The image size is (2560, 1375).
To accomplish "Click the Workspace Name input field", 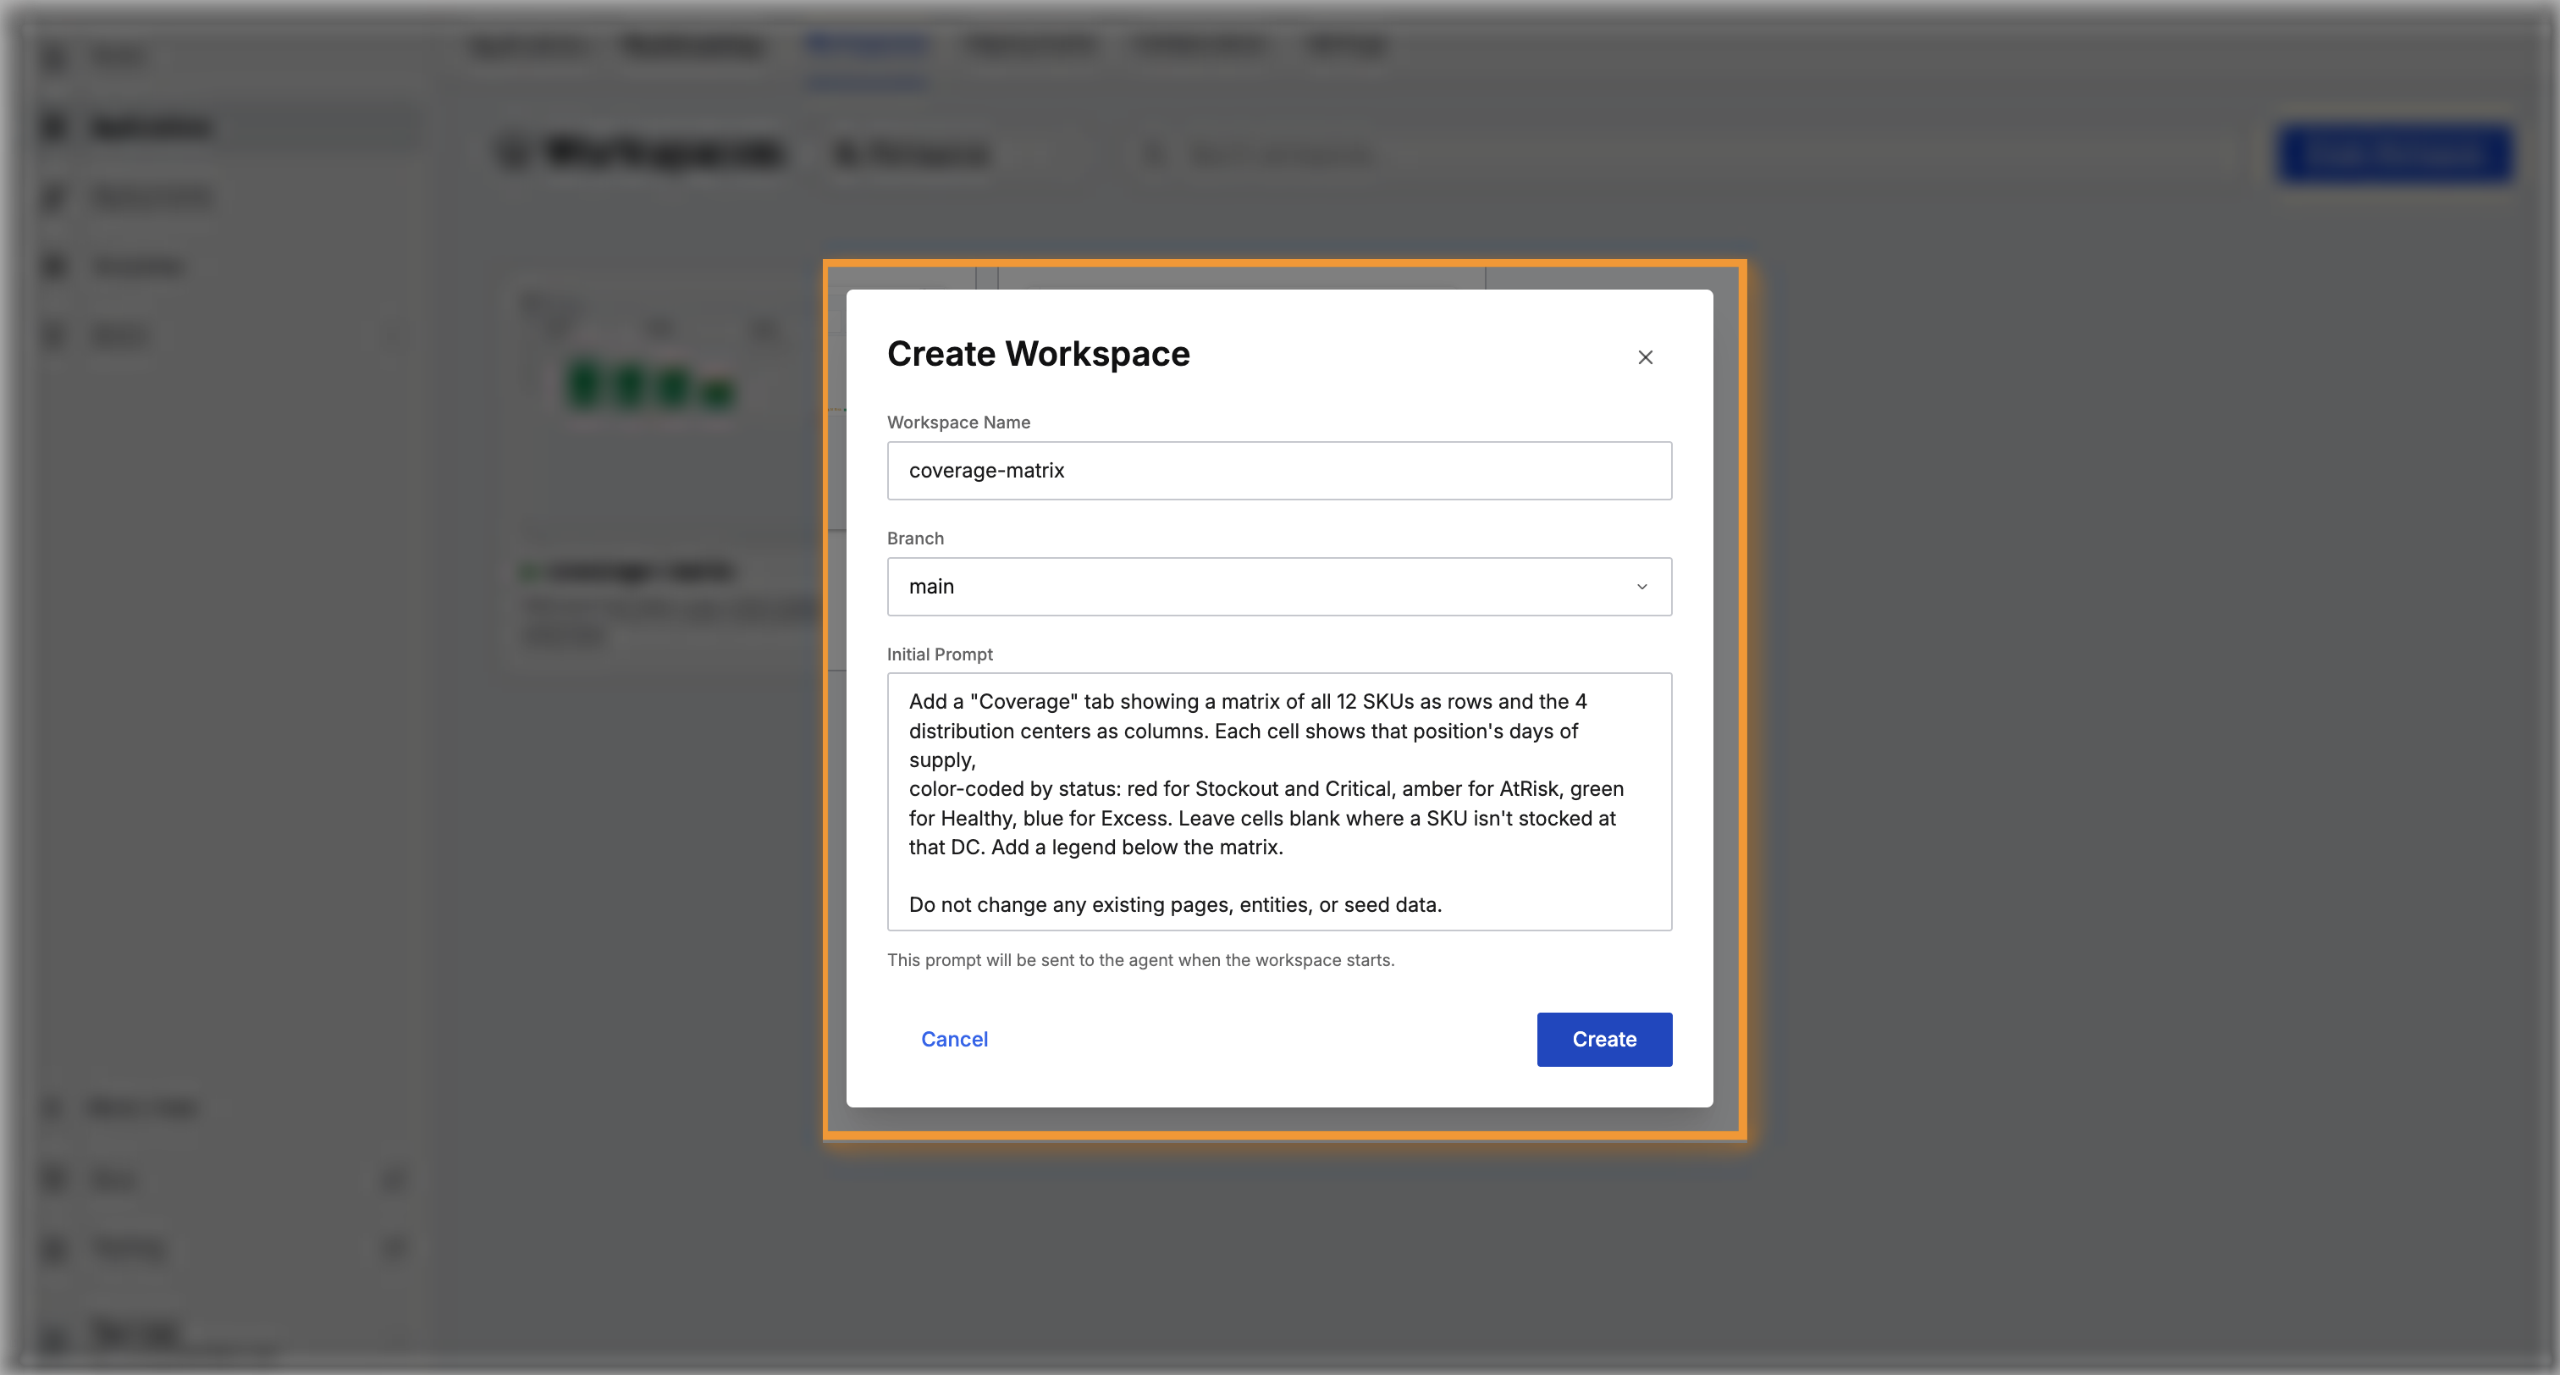I will coord(1279,470).
